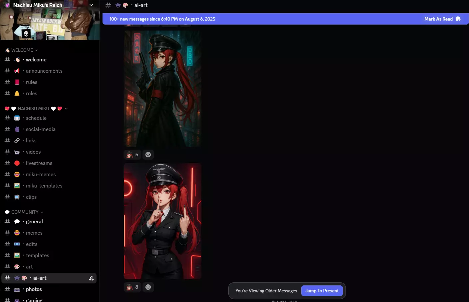Click the film strip icon of edits channel
This screenshot has height=302, width=469.
(x=17, y=244)
